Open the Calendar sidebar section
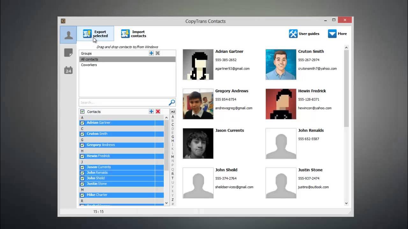This screenshot has width=408, height=229. coord(68,70)
